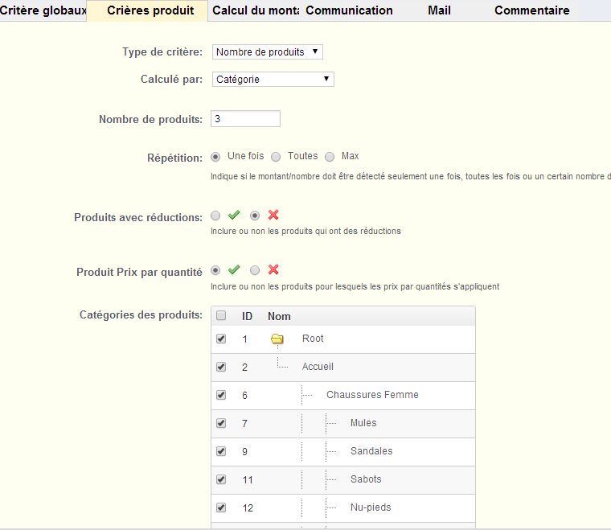Click the yellow Root folder icon
Image resolution: width=611 pixels, height=530 pixels.
[x=277, y=339]
